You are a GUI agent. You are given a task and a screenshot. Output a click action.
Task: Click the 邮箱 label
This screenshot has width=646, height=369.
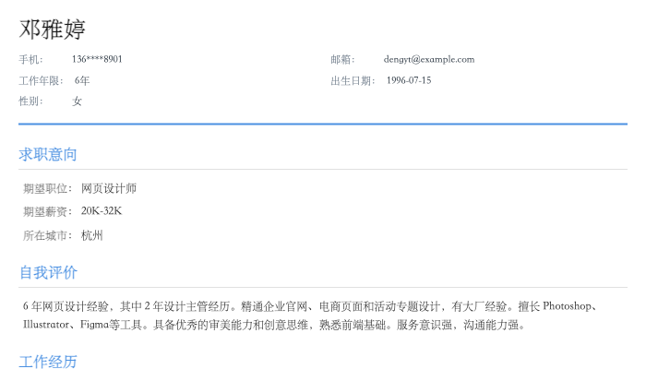point(342,60)
